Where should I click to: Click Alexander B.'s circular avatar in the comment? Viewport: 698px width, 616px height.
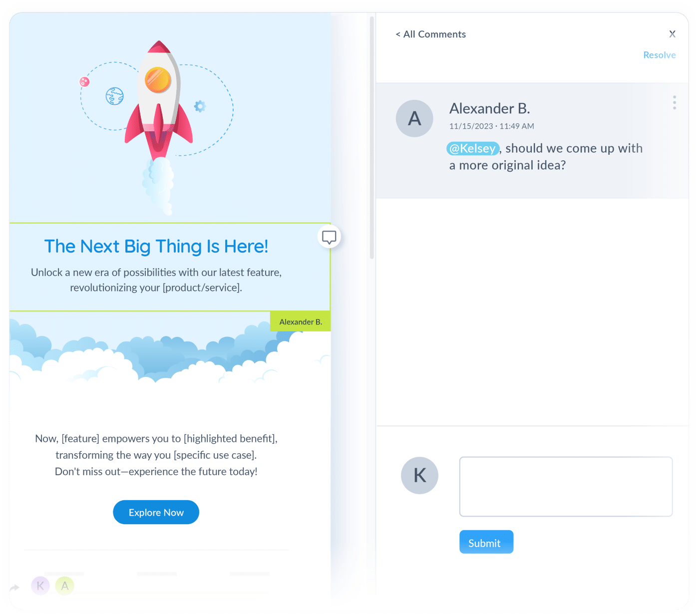point(414,118)
